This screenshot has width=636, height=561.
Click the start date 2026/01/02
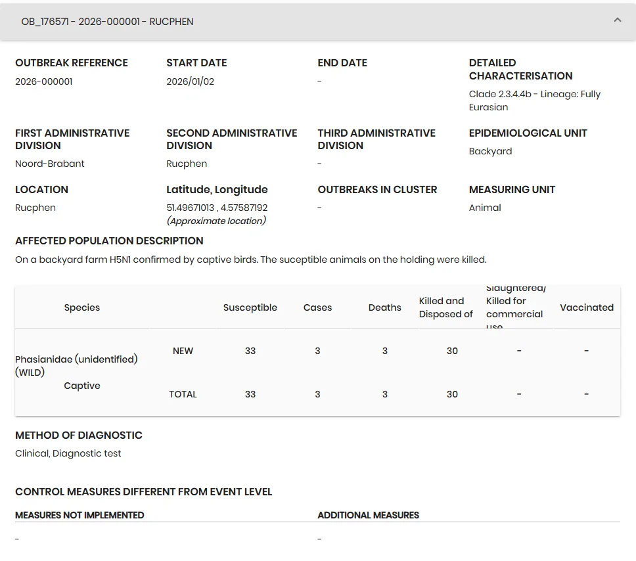pyautogui.click(x=191, y=81)
